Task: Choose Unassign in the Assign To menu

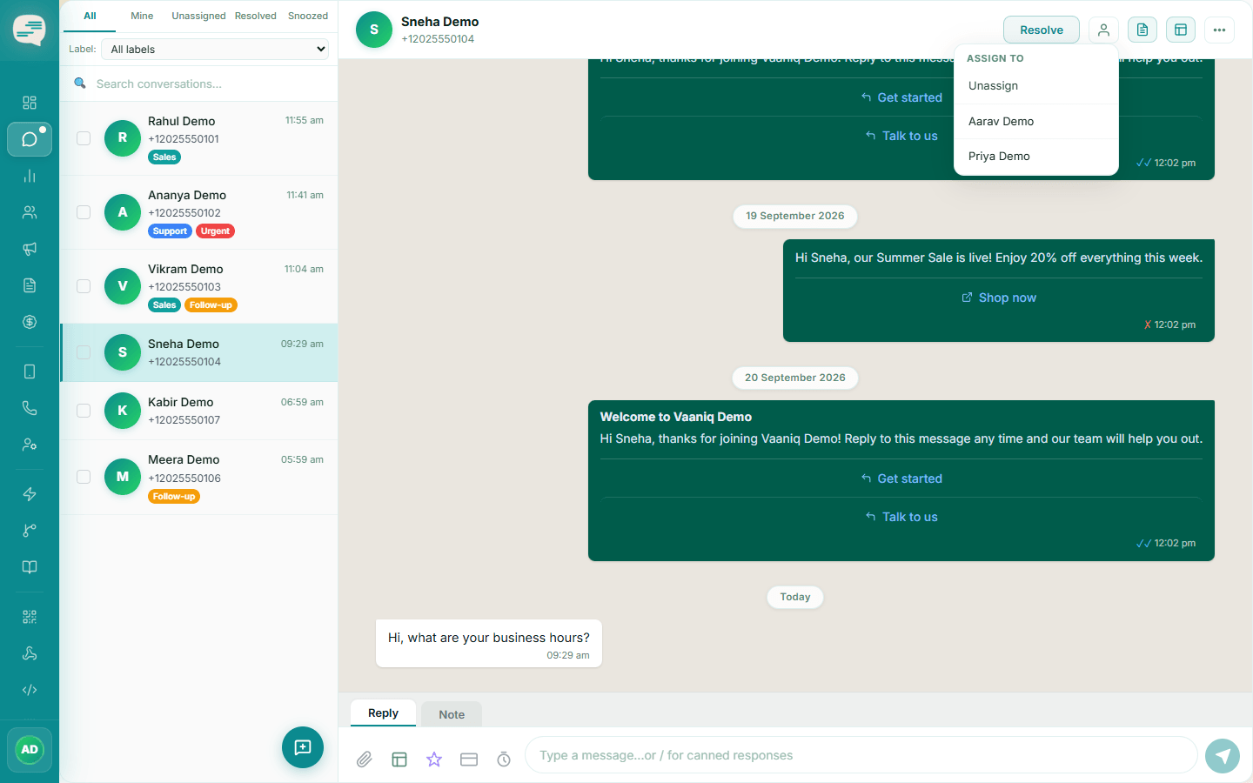Action: [x=1036, y=86]
